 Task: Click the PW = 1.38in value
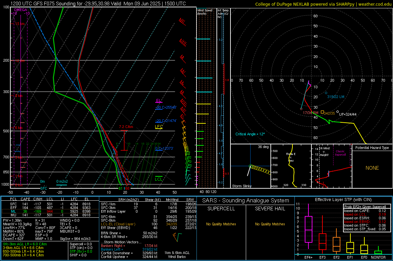tap(12, 220)
